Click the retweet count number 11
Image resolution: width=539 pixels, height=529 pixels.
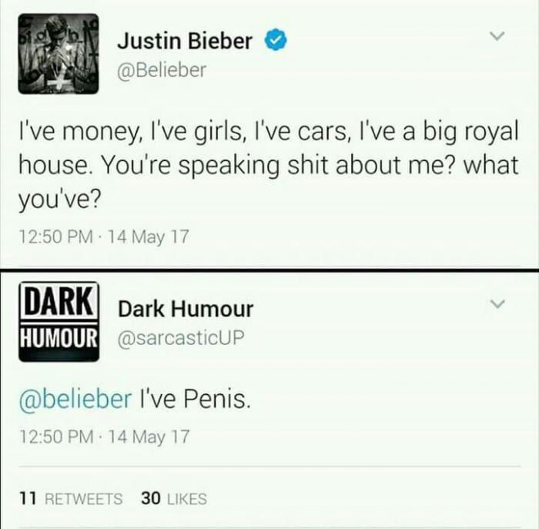pyautogui.click(x=28, y=498)
